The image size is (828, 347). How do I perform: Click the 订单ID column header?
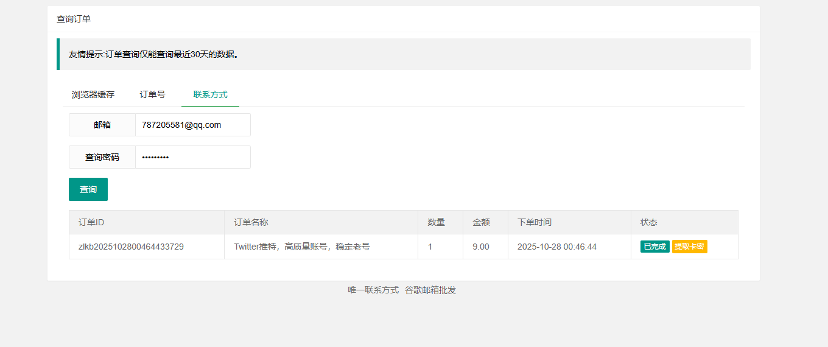pyautogui.click(x=91, y=222)
